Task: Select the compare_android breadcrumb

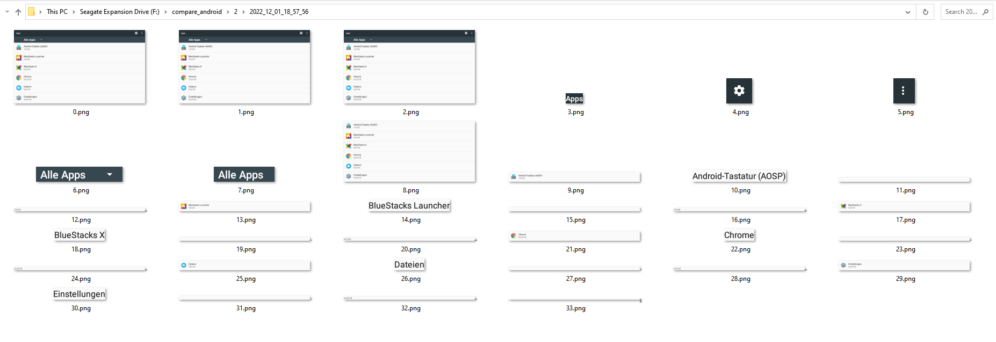Action: 197,12
